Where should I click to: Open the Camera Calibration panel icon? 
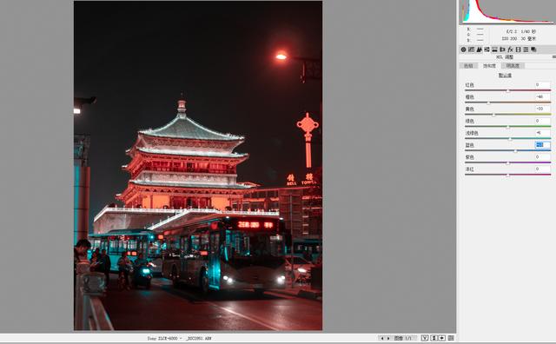click(518, 50)
